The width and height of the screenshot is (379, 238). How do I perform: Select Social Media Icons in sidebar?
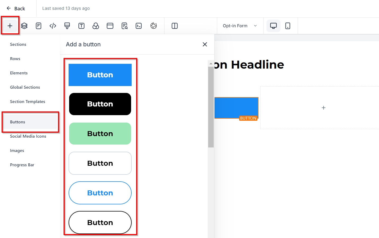(28, 136)
